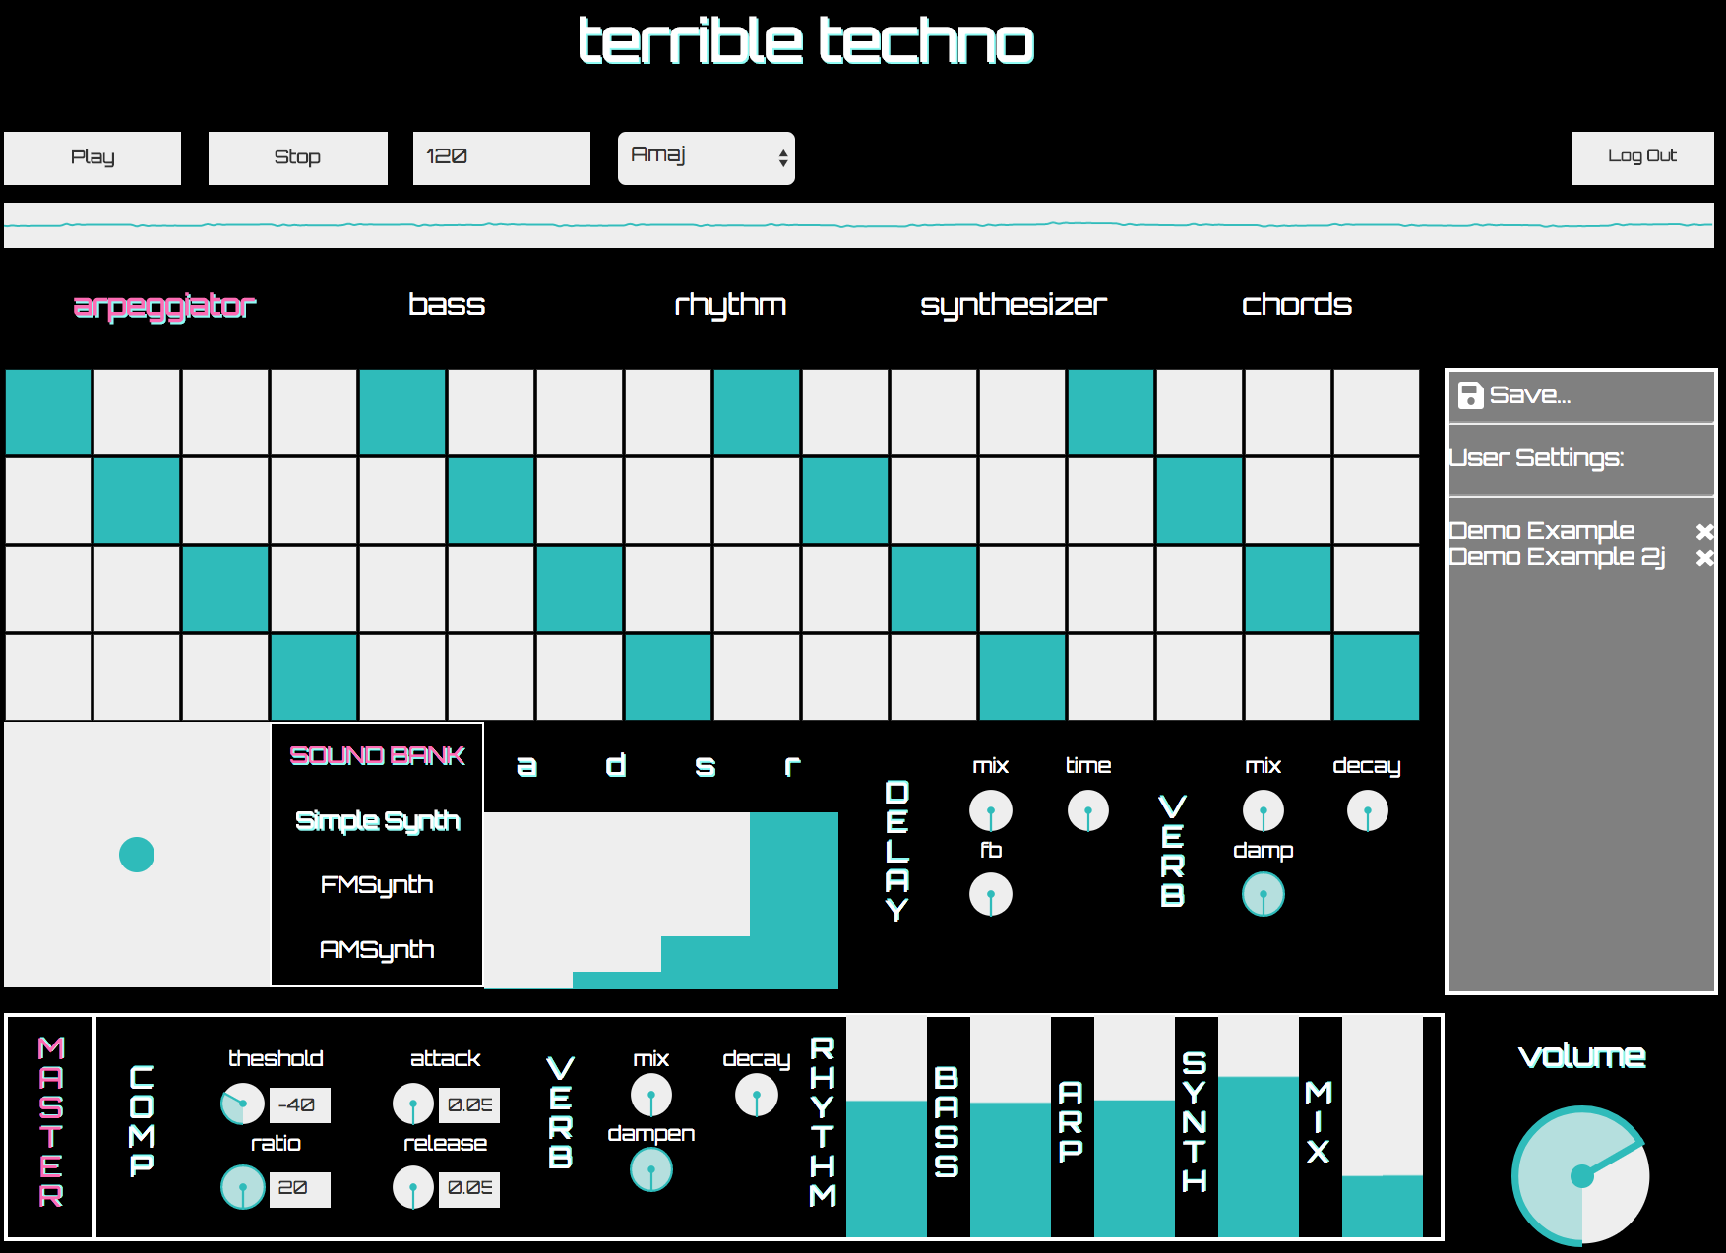
Task: Click the synth mixer level fader
Action: 1259,1127
